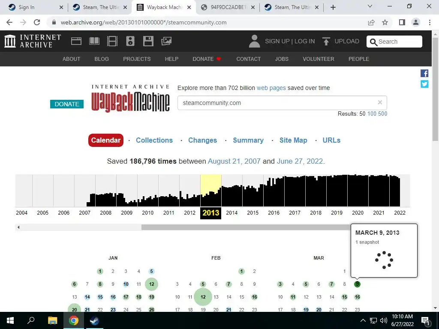
Task: Open the Software floppy disk icon
Action: click(148, 41)
